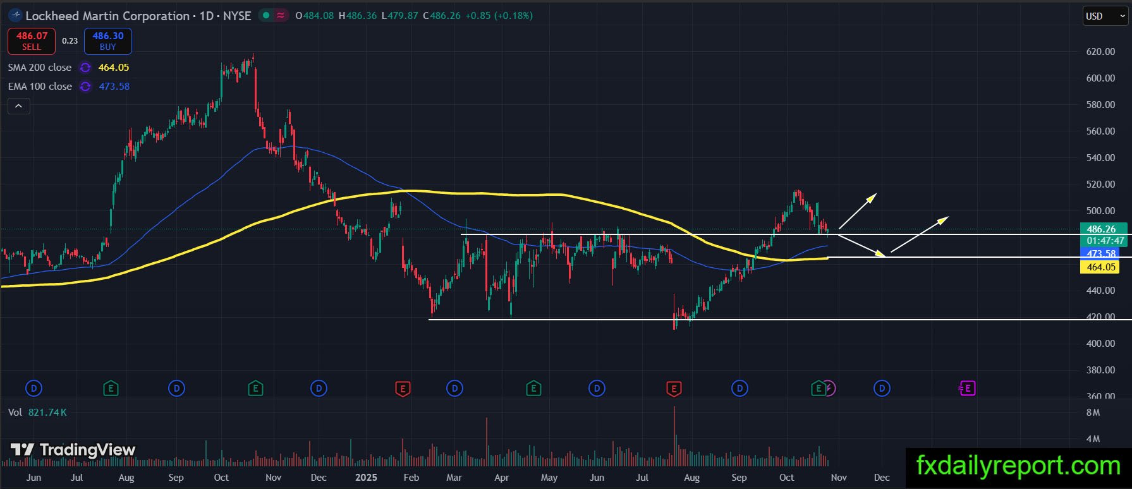Click the 500.00 price scale label
This screenshot has height=489, width=1132.
[x=1100, y=211]
